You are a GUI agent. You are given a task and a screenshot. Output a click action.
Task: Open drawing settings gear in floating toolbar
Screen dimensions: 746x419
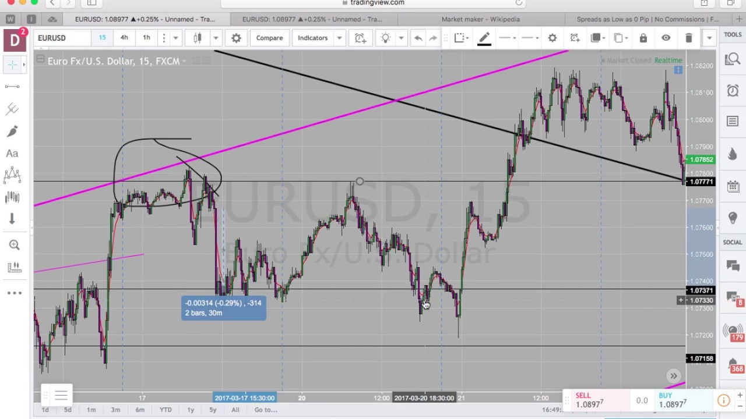coord(553,38)
